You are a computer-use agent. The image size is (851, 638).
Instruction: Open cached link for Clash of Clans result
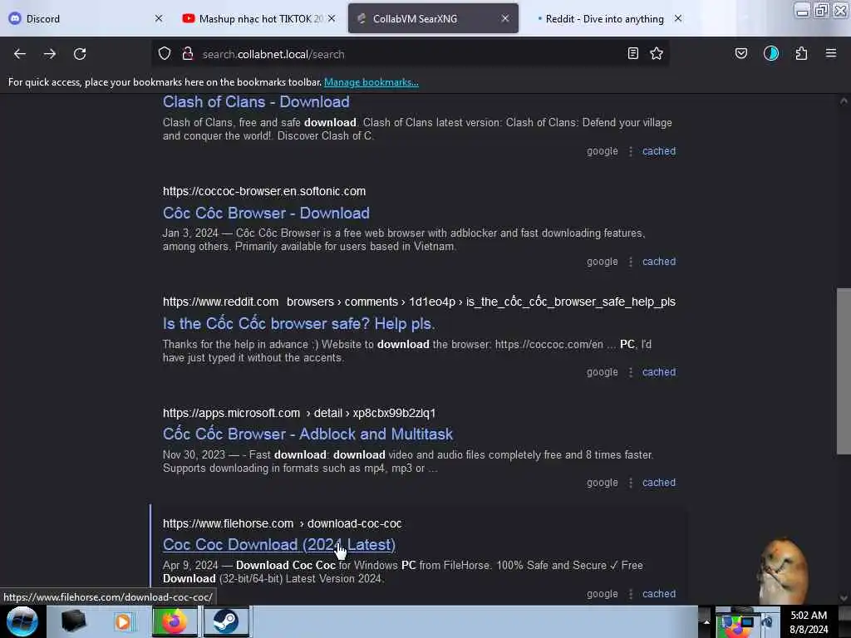(659, 151)
